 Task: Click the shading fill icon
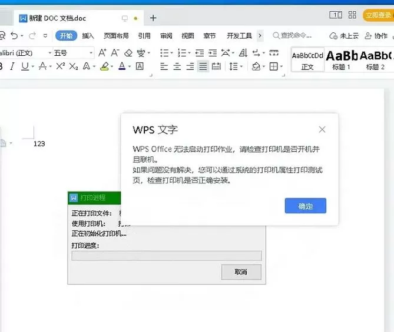pos(256,66)
